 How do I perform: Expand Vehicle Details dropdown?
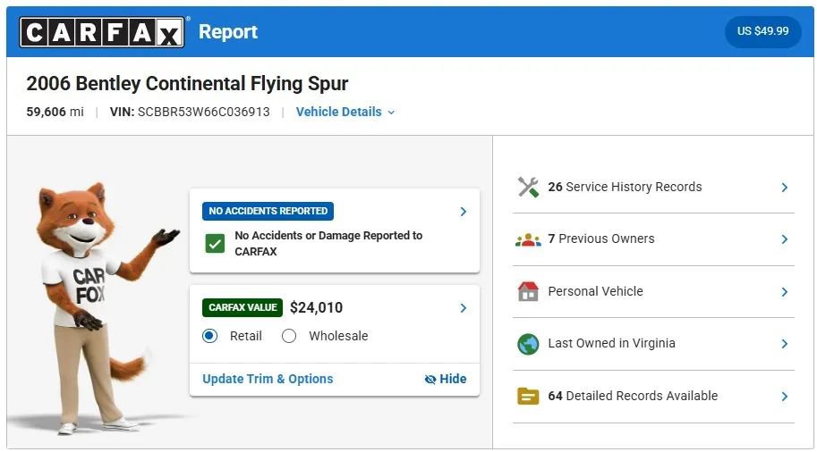[345, 112]
